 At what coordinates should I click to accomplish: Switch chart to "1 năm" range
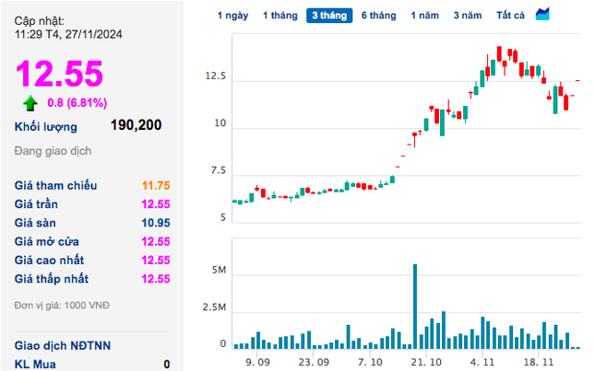coord(425,15)
